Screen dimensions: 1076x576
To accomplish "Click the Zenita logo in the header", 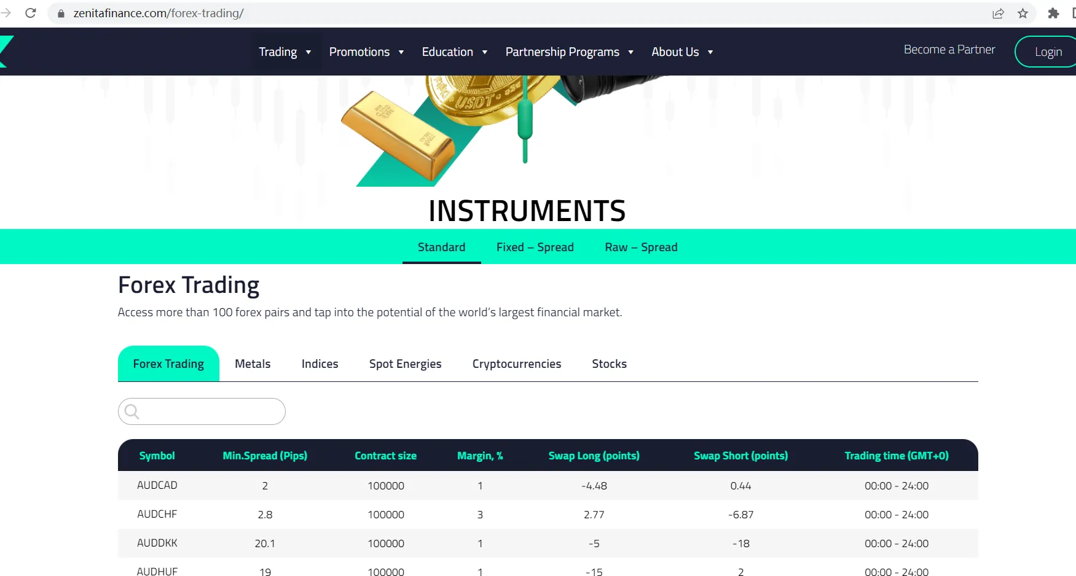I will click(x=6, y=52).
